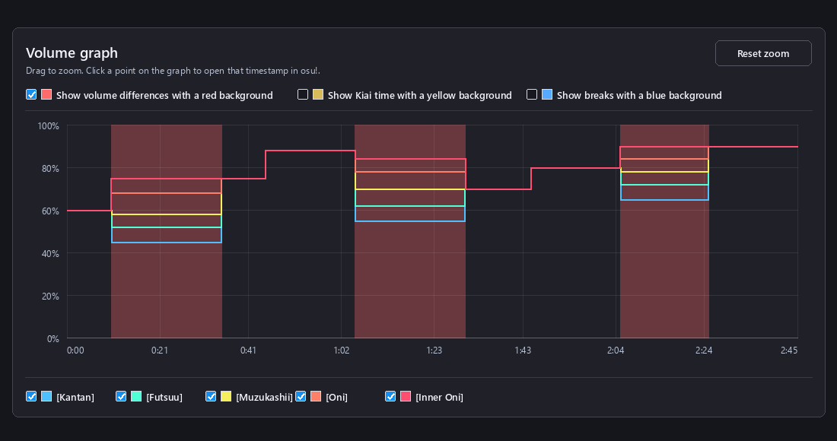The image size is (837, 441).
Task: Click the Volume graph heading
Action: pos(72,52)
